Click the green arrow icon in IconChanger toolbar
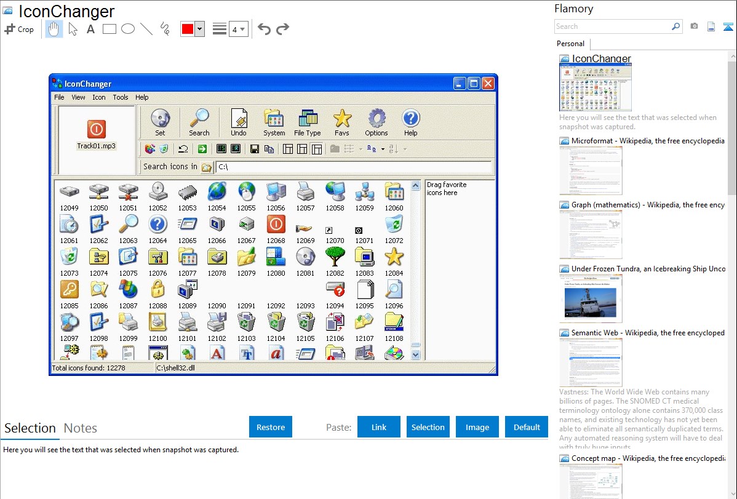 (202, 149)
